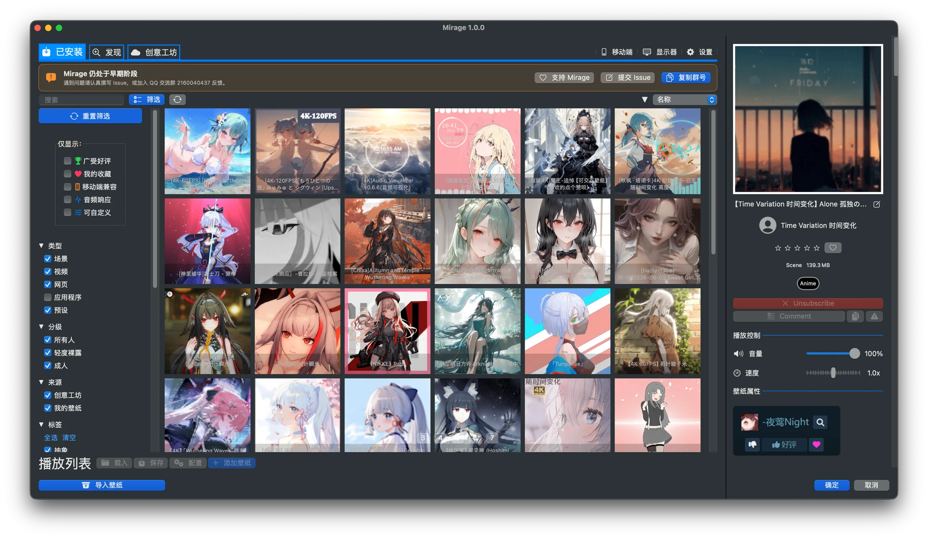Collapse the 标签 section

pyautogui.click(x=41, y=424)
